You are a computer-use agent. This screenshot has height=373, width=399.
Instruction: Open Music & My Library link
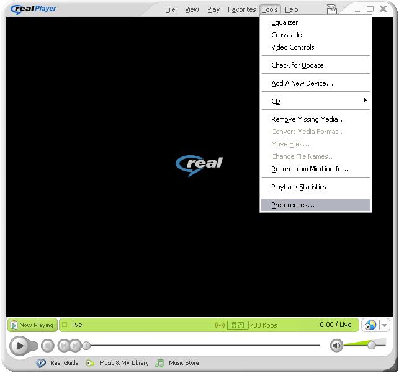124,363
